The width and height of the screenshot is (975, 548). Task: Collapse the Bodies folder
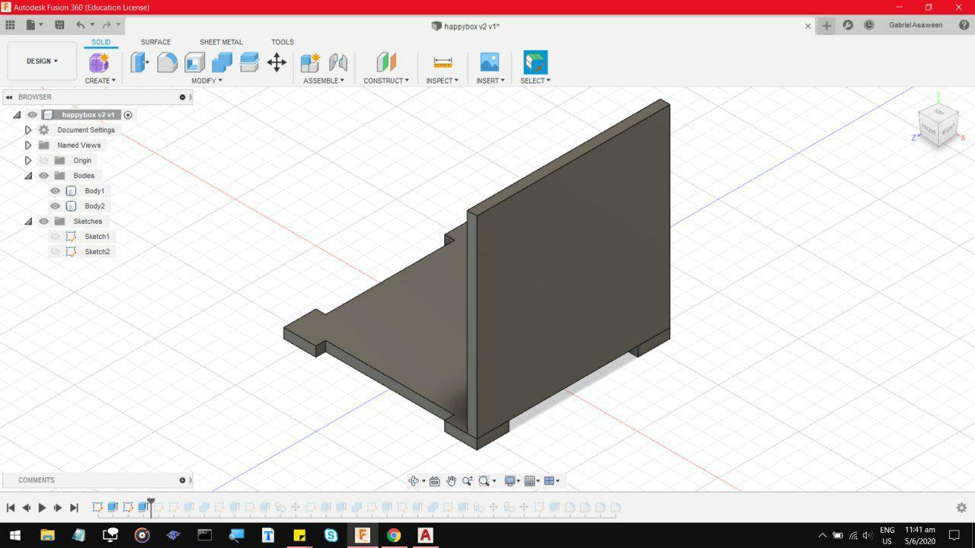click(28, 176)
